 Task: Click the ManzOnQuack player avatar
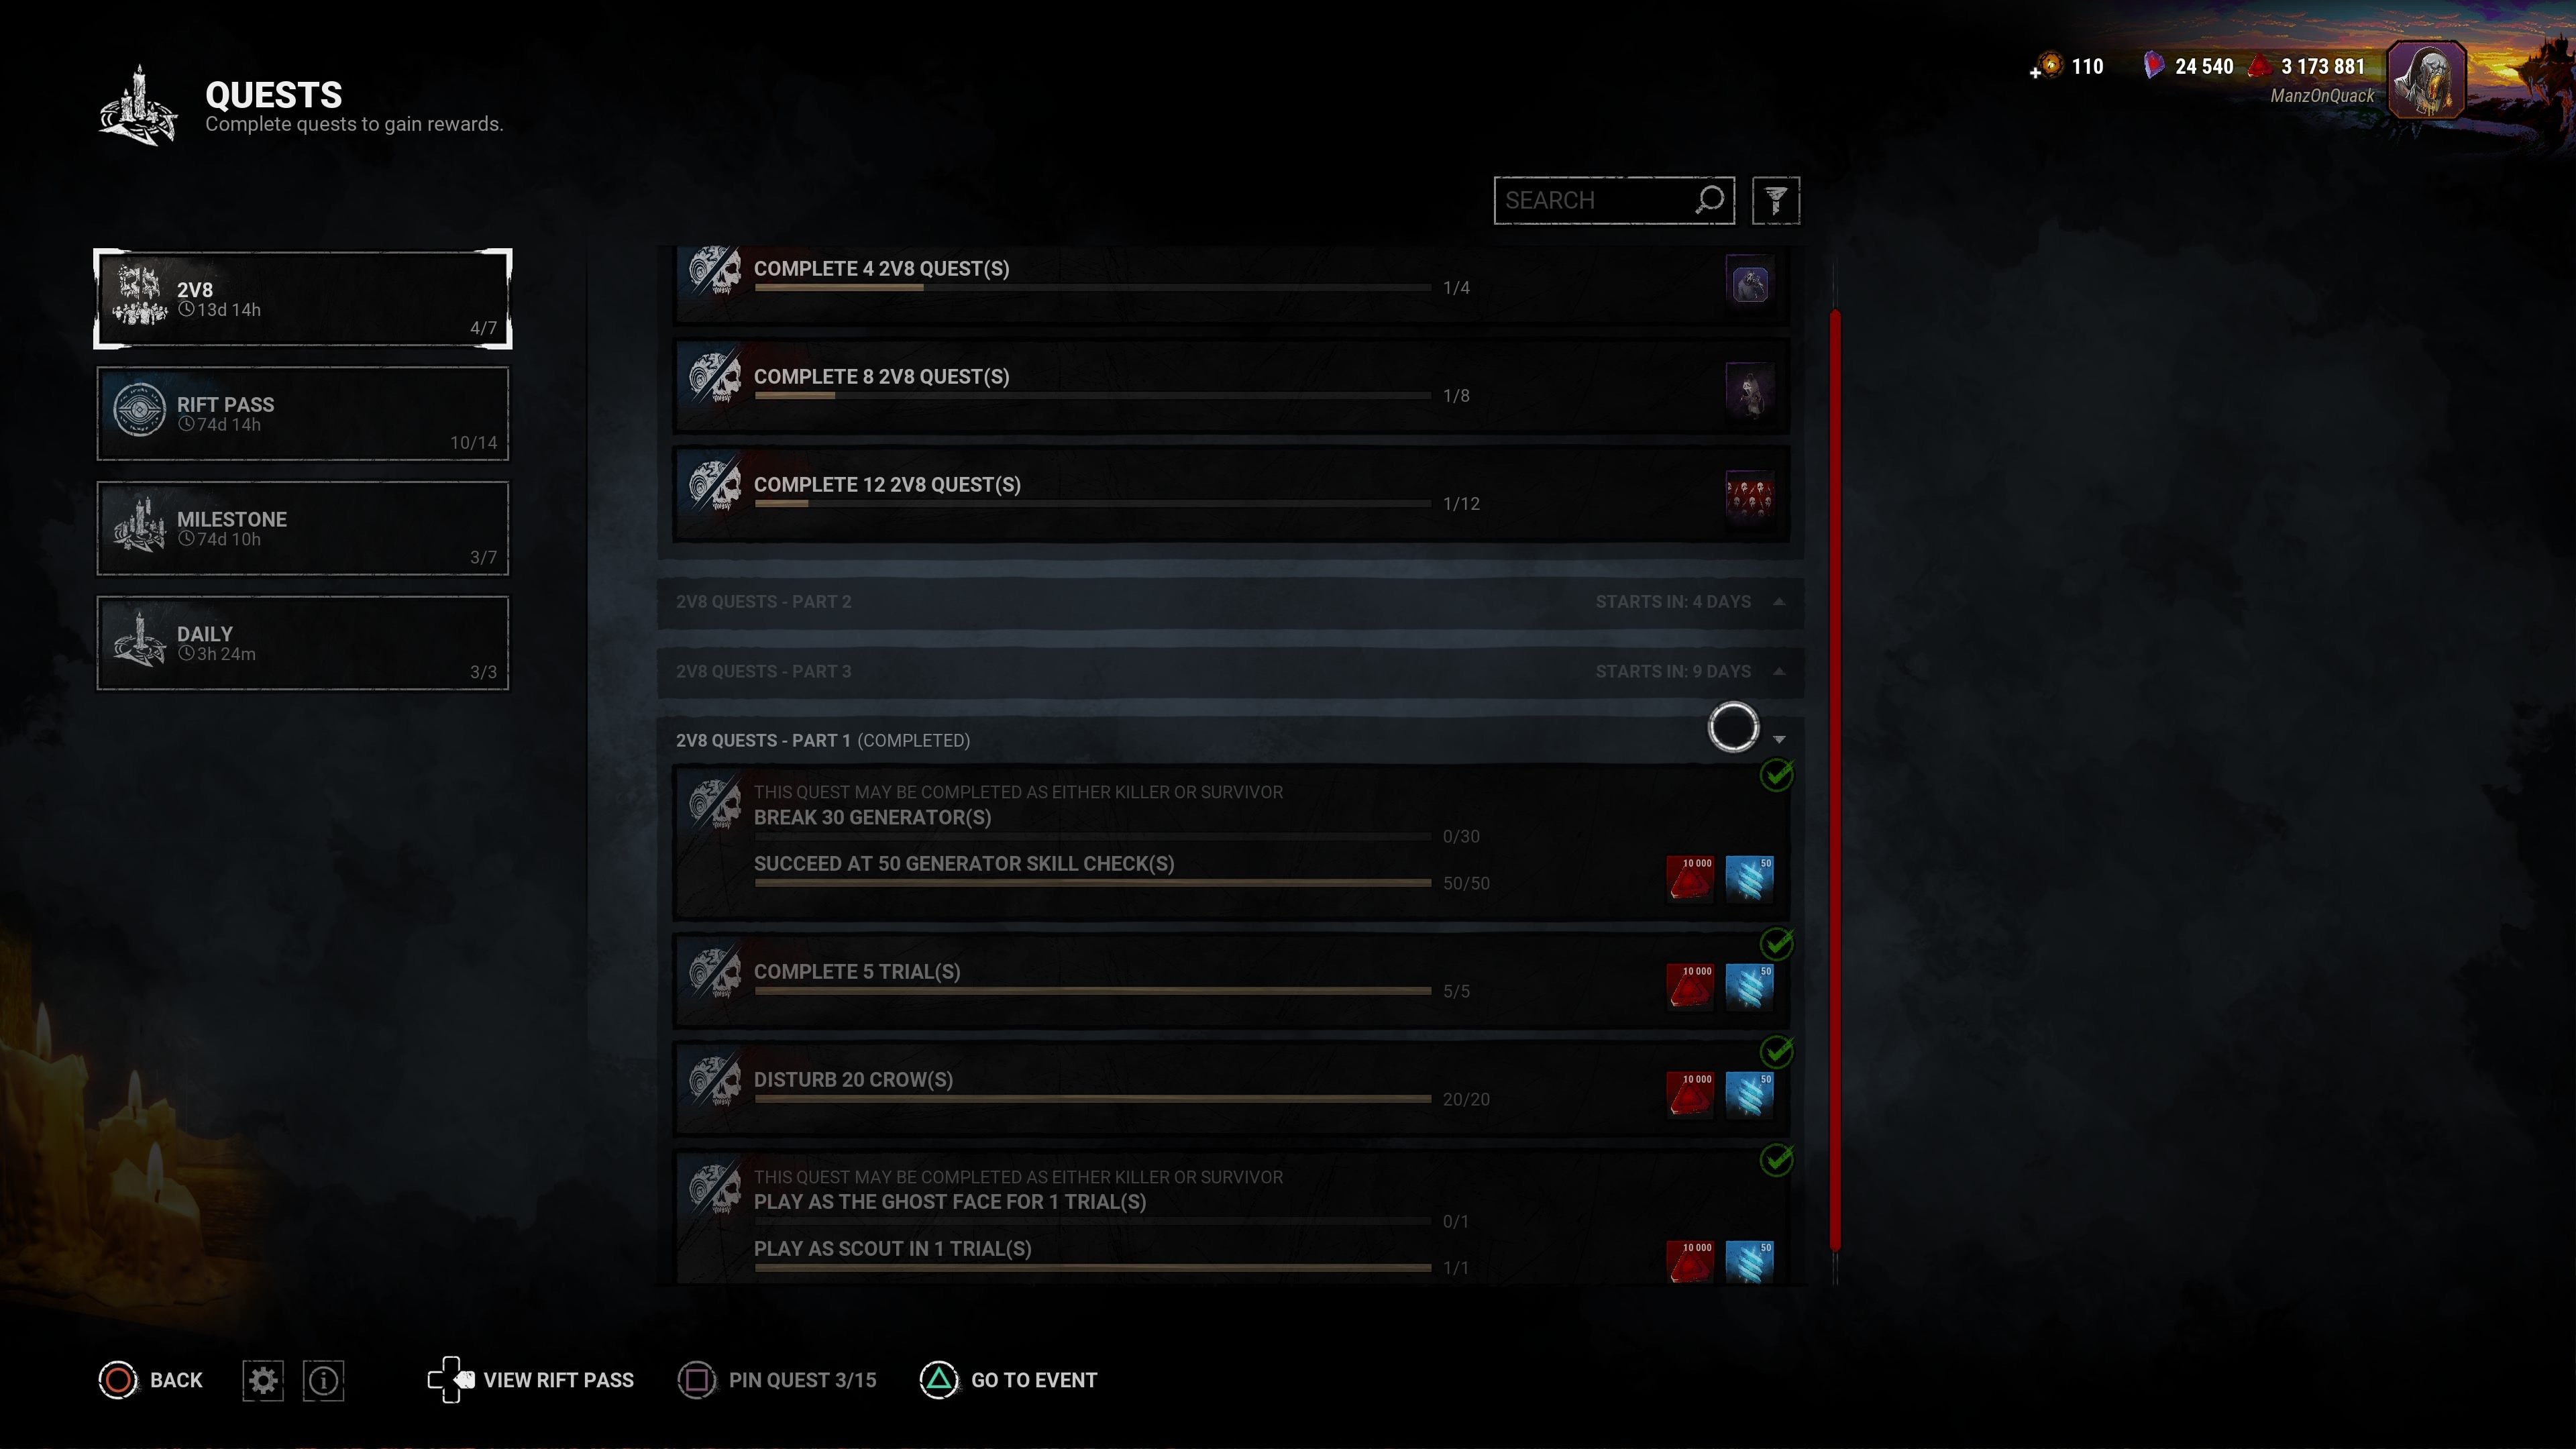(x=2426, y=80)
